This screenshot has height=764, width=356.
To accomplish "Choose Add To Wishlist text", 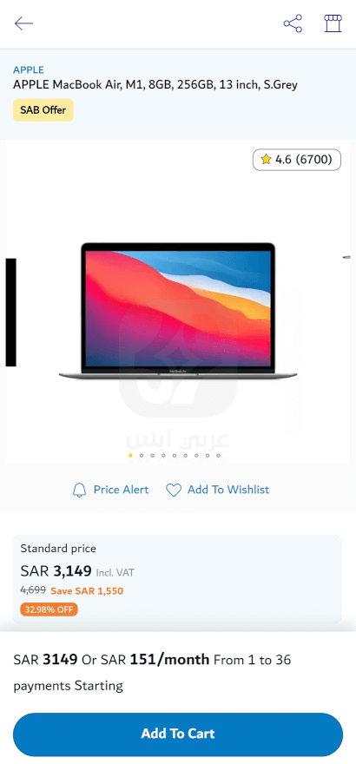I will pos(228,490).
